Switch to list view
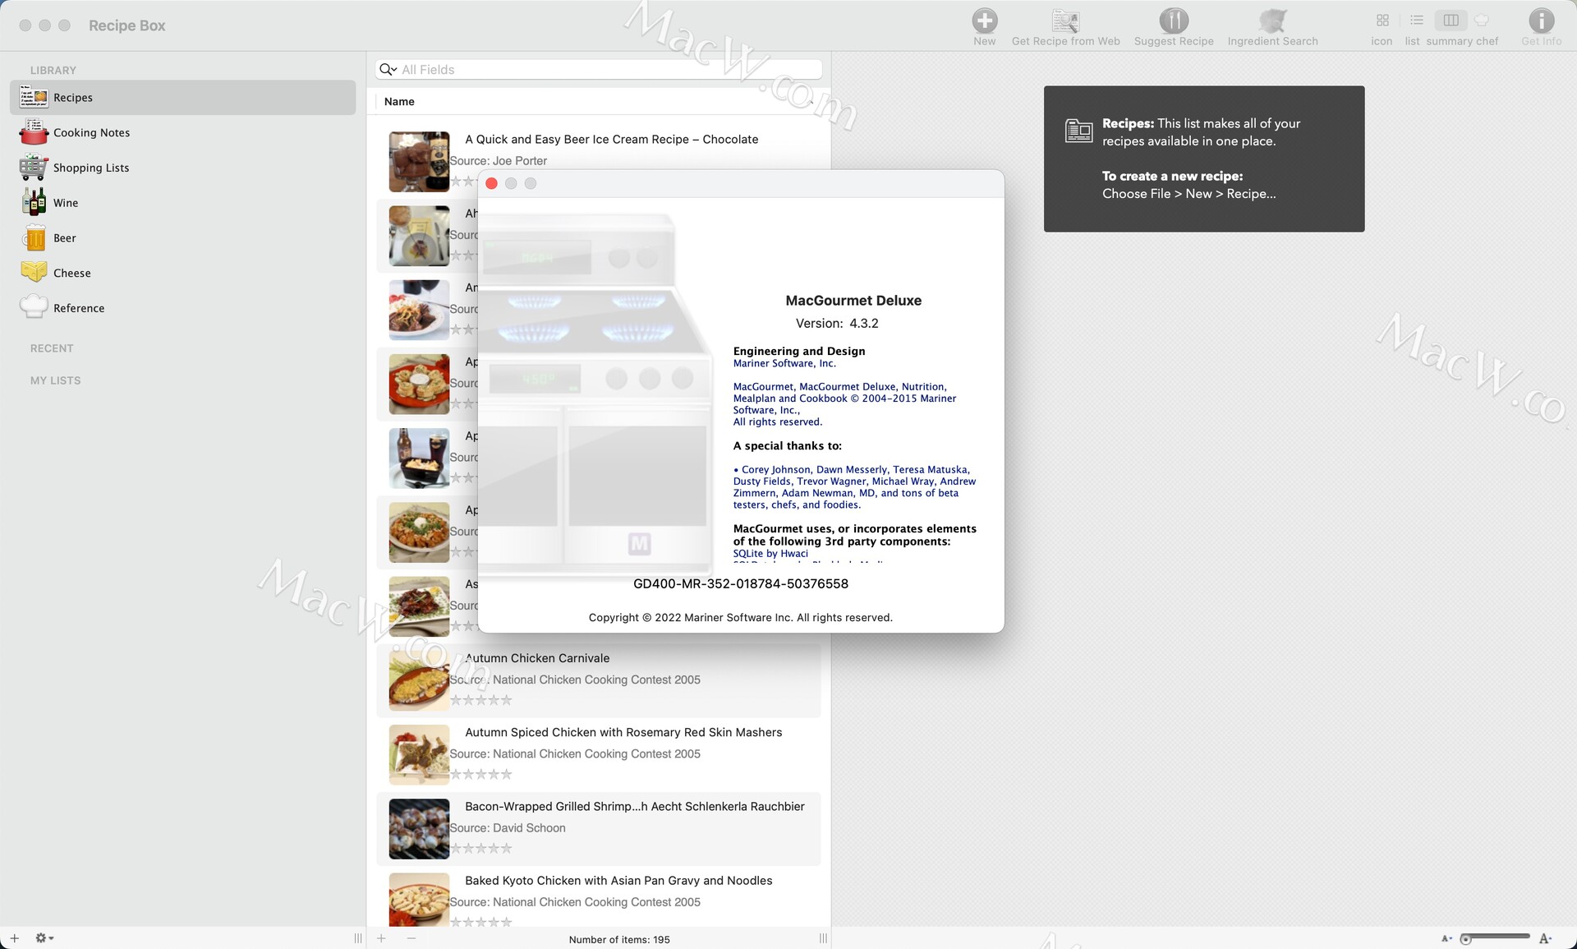 pyautogui.click(x=1416, y=20)
